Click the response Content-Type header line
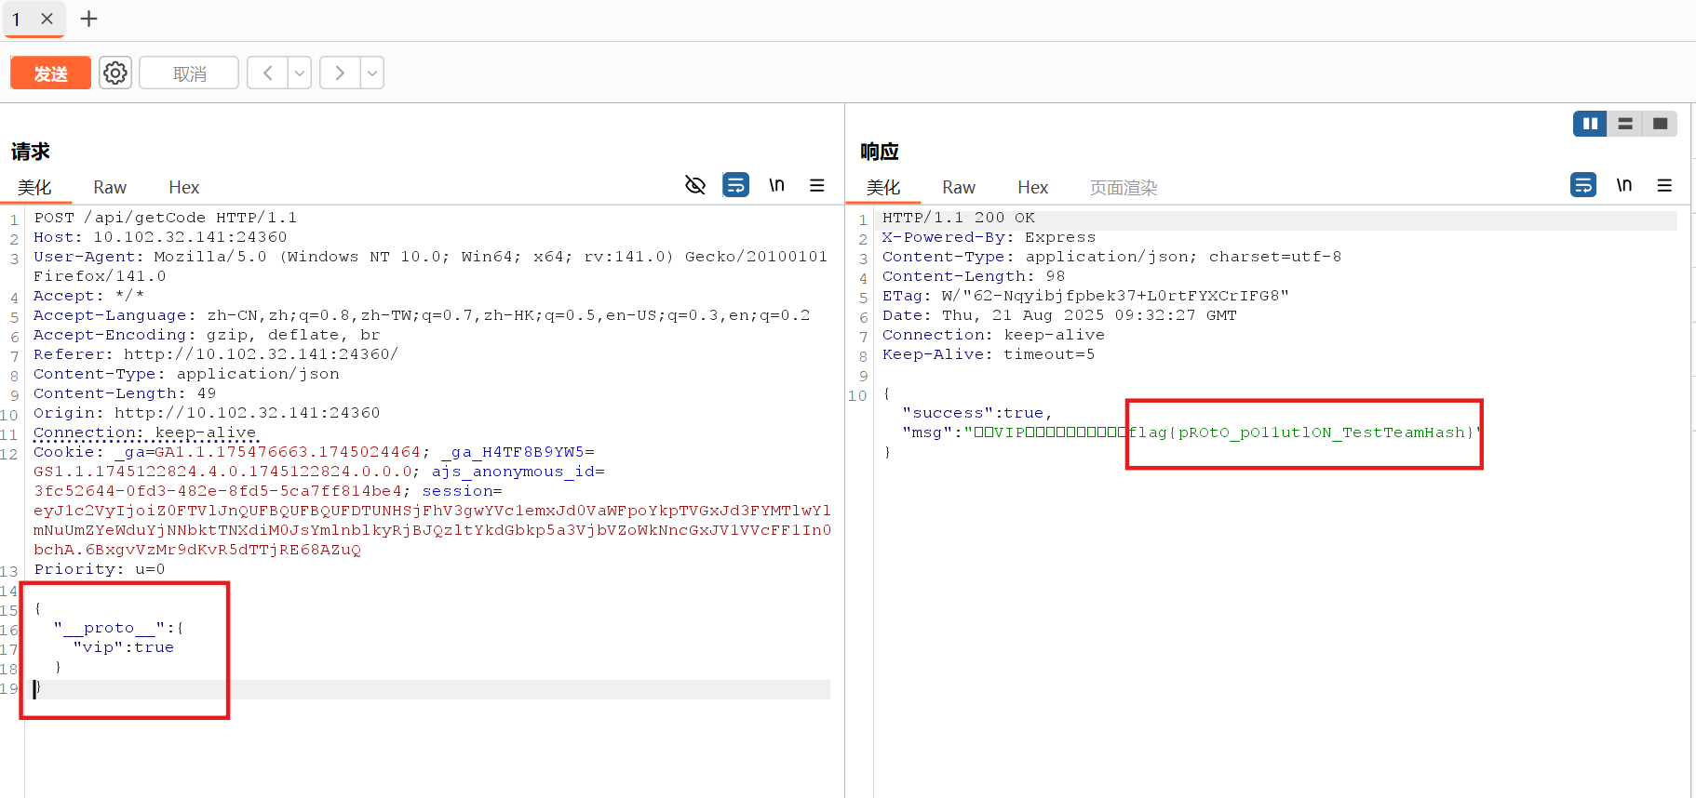The width and height of the screenshot is (1696, 798). click(x=1111, y=257)
